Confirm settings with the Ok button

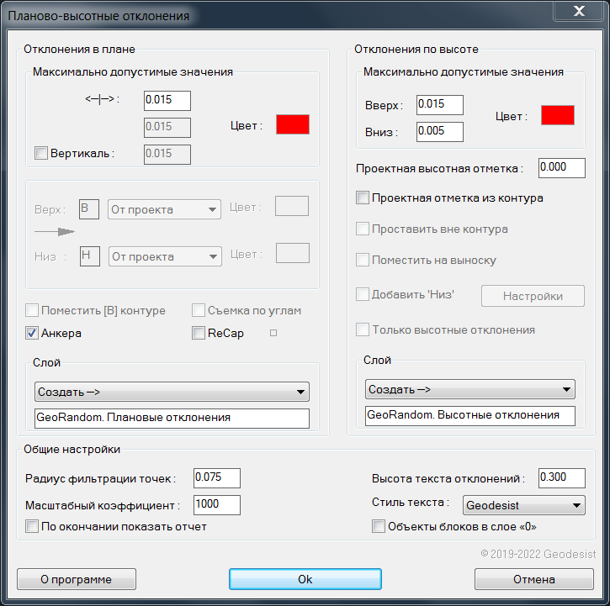point(305,579)
